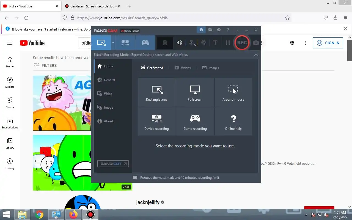Open YouTube hamburger guide menu

[x=10, y=43]
